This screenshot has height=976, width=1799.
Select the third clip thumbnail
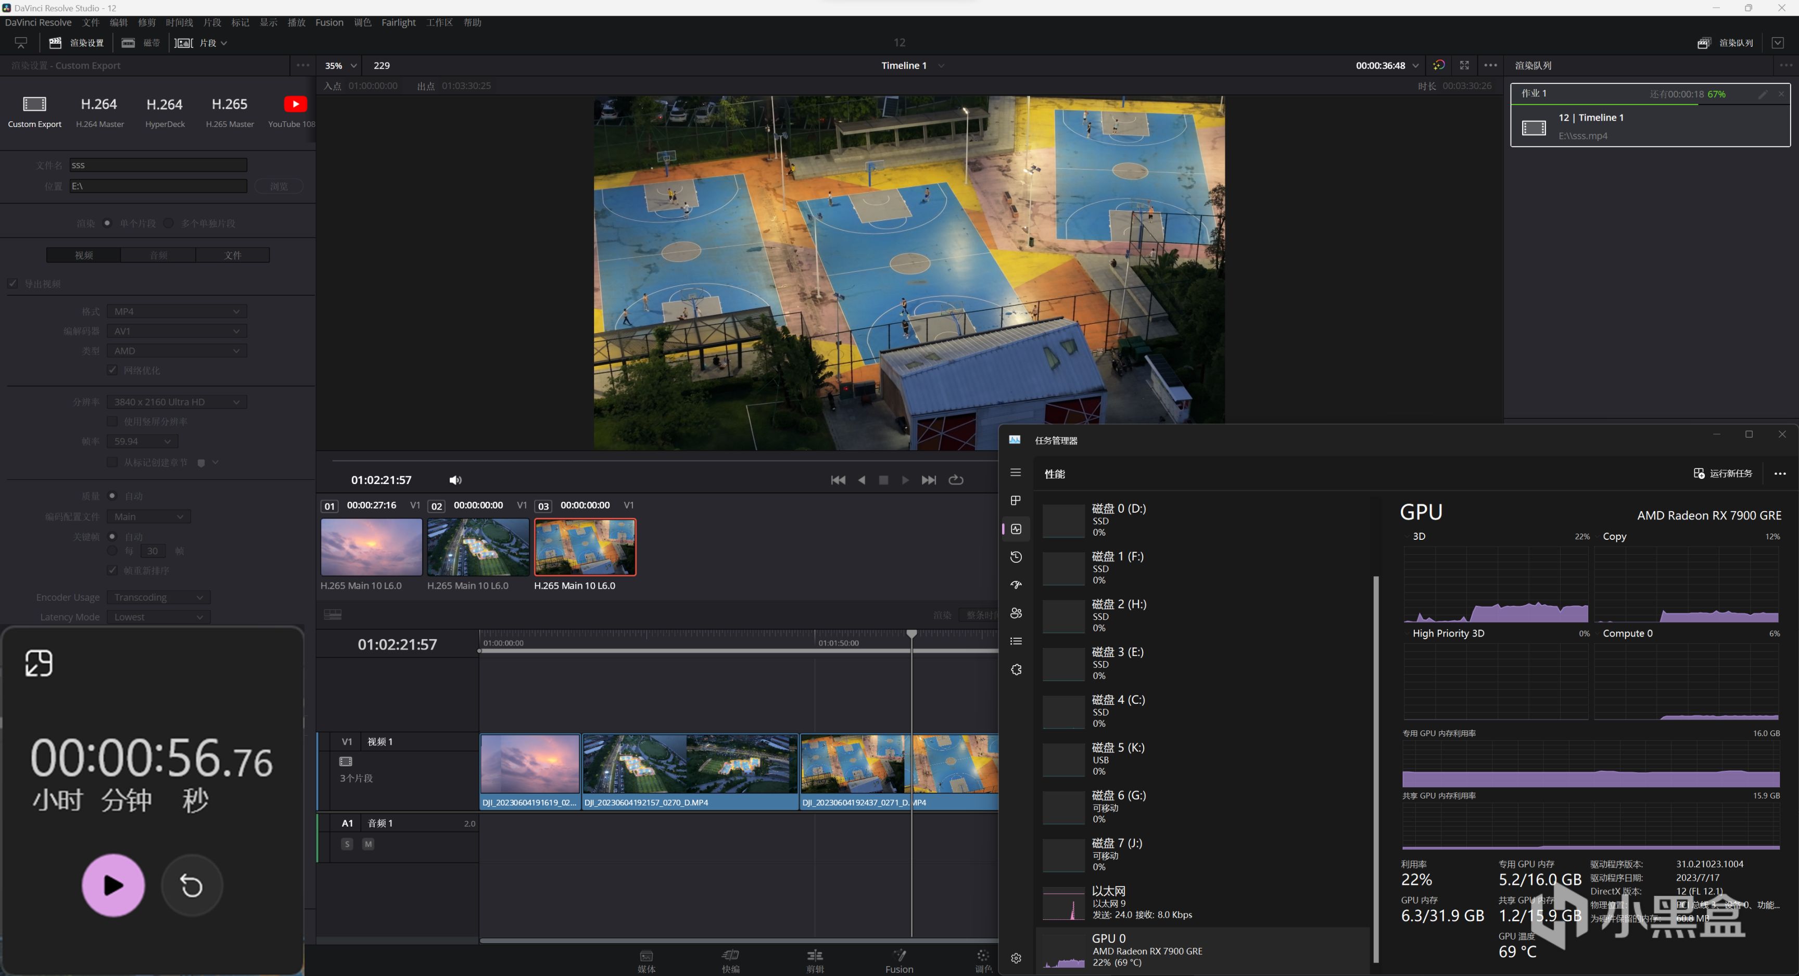click(x=585, y=547)
